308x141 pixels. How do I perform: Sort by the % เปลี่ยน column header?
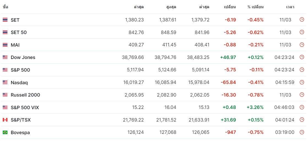255,7
